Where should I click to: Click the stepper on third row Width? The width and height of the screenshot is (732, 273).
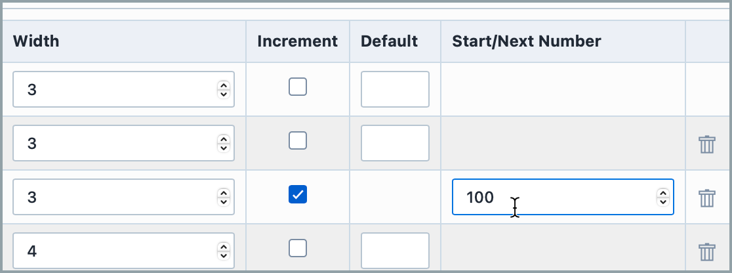(x=224, y=197)
